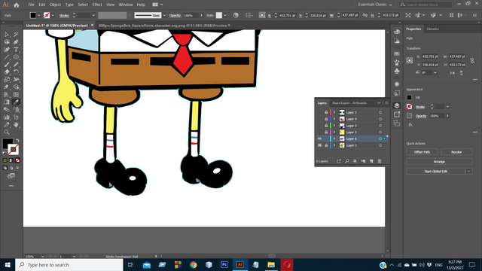This screenshot has width=482, height=271.
Task: Click Recolor Artwork wheel in control bar
Action: click(236, 15)
